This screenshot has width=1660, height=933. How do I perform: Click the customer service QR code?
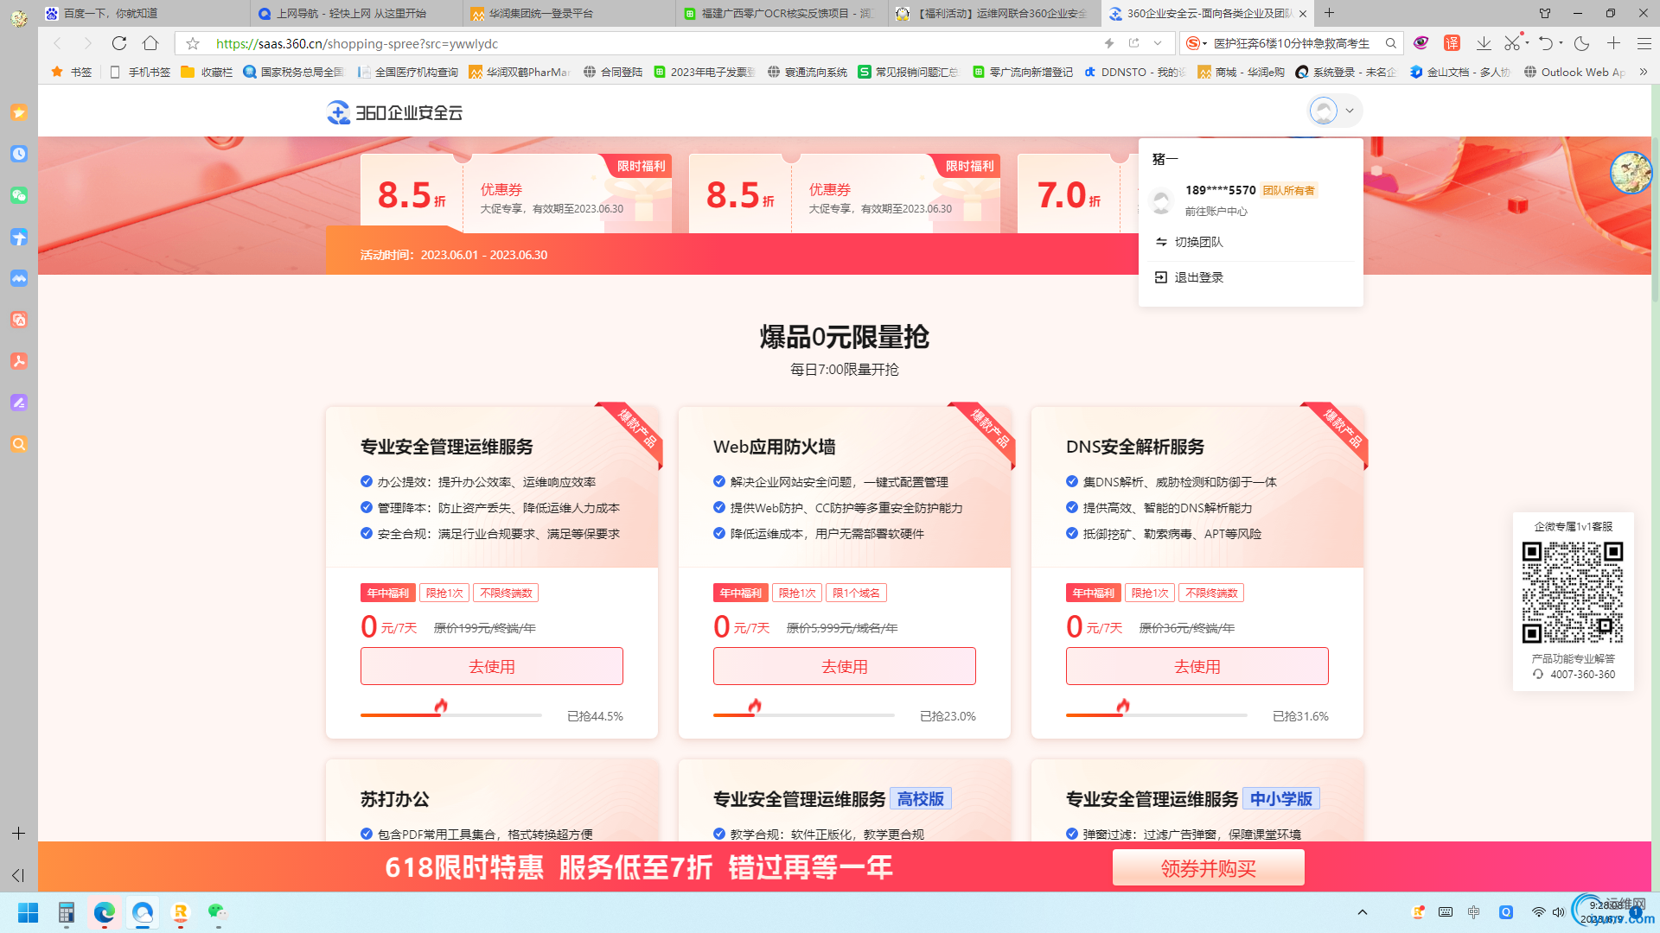tap(1573, 593)
